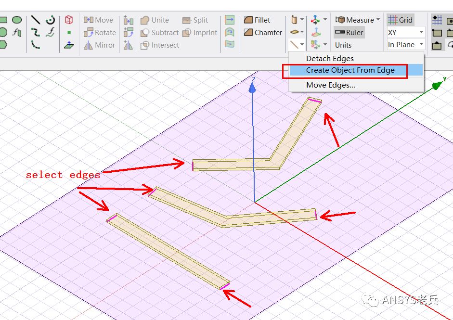
Task: Select the Draw Rectangle tool
Action: click(3, 20)
